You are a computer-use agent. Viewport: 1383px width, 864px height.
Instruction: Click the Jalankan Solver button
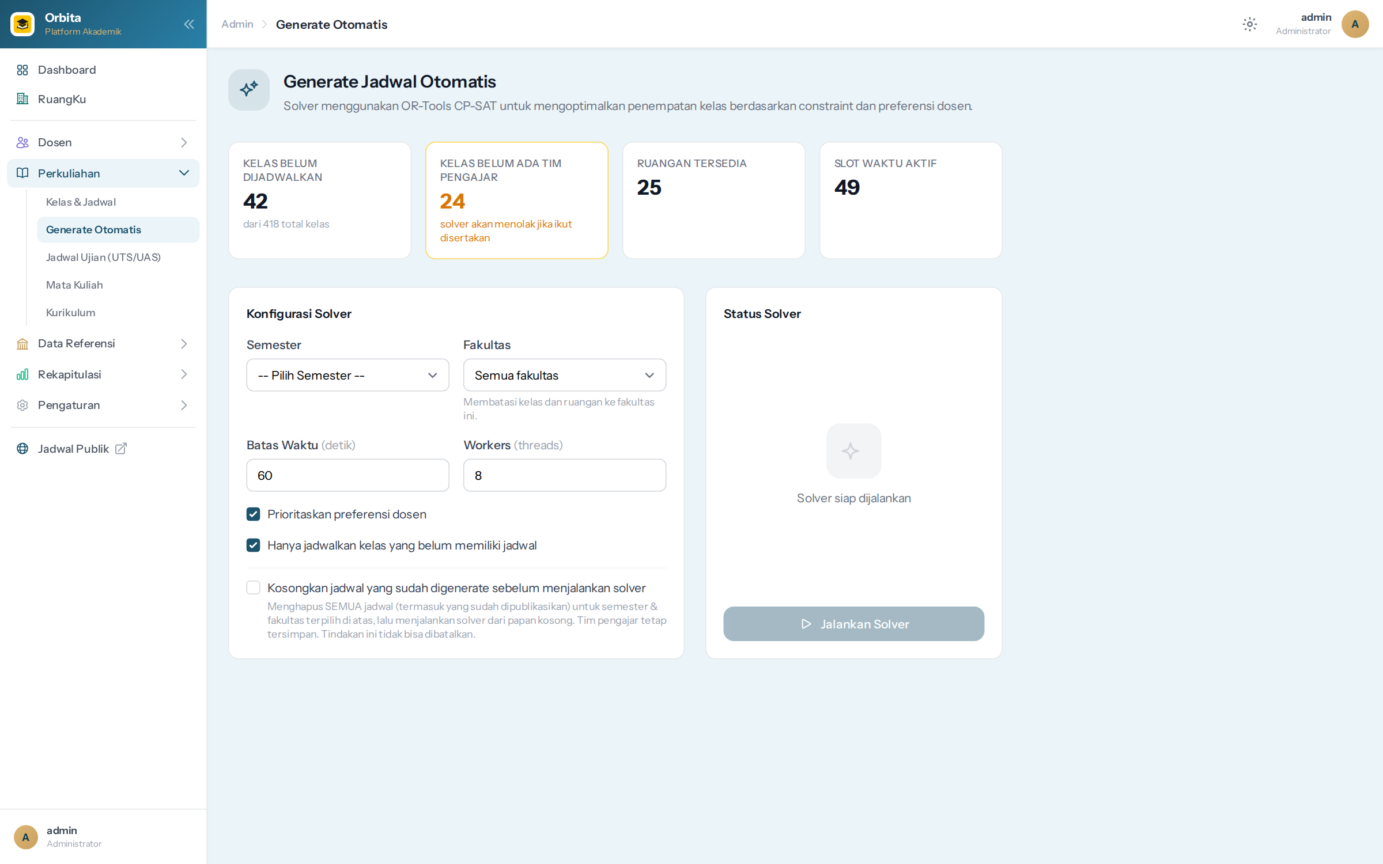pyautogui.click(x=853, y=624)
